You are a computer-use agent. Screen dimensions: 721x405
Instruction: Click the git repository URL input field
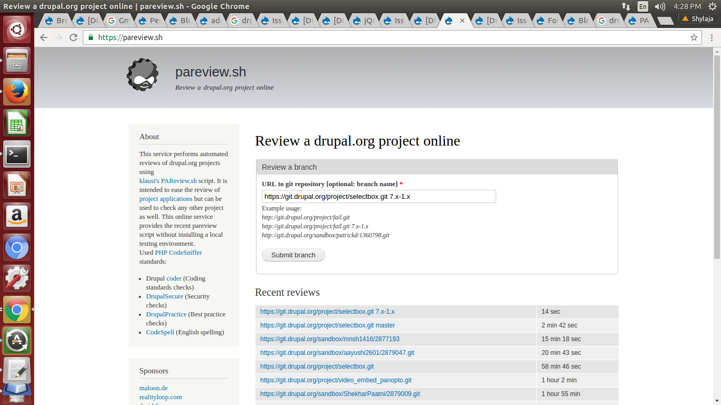coord(379,196)
